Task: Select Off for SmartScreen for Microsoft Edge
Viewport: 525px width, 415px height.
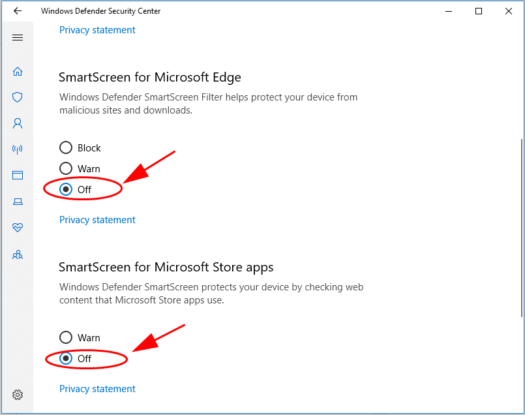Action: tap(66, 190)
